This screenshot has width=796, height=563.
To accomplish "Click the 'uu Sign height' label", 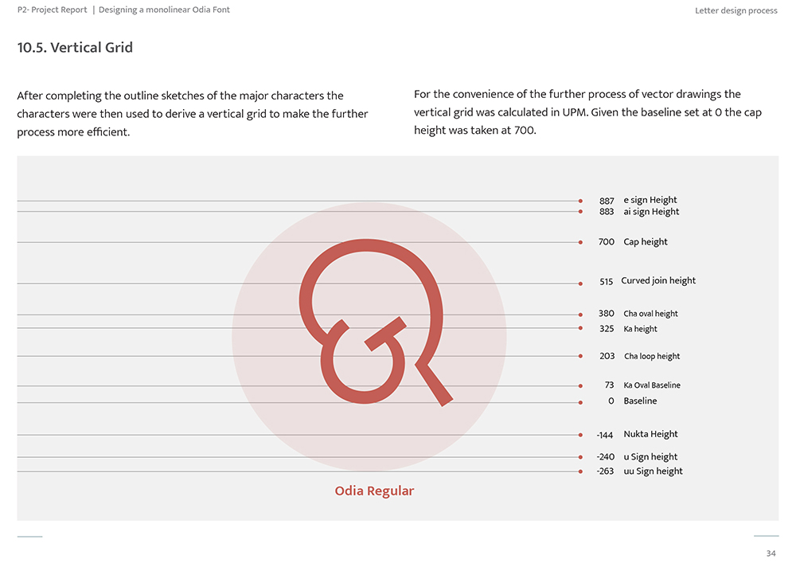I will tap(653, 471).
